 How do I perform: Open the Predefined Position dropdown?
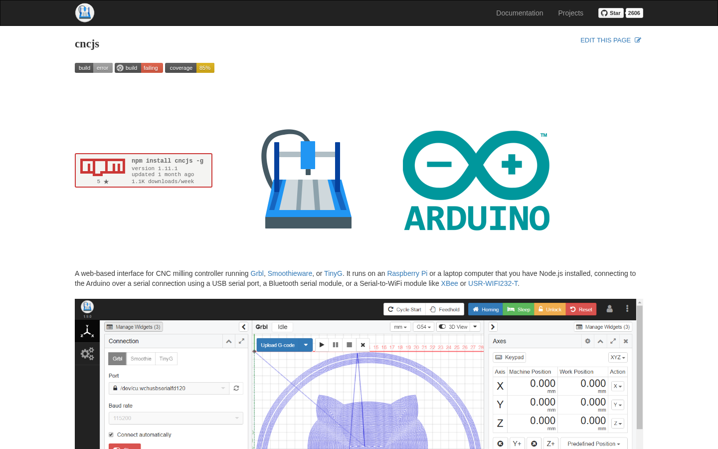[594, 444]
